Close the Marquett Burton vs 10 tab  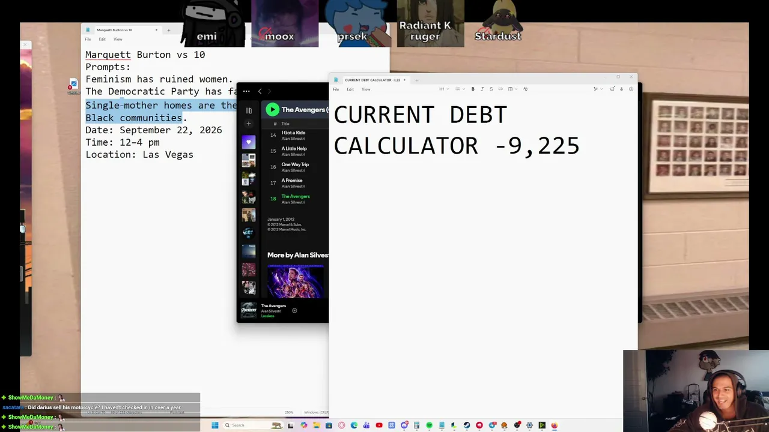coord(156,30)
